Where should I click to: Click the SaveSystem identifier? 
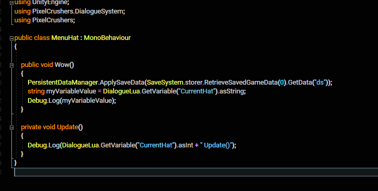coord(165,83)
